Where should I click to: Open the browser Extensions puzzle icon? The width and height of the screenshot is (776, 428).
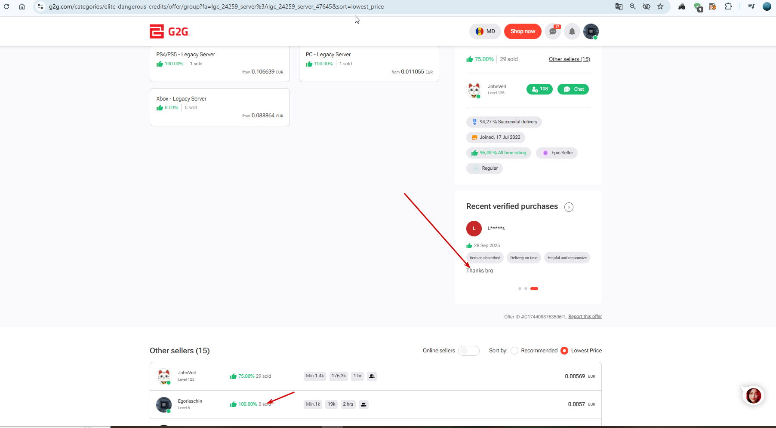pyautogui.click(x=728, y=6)
